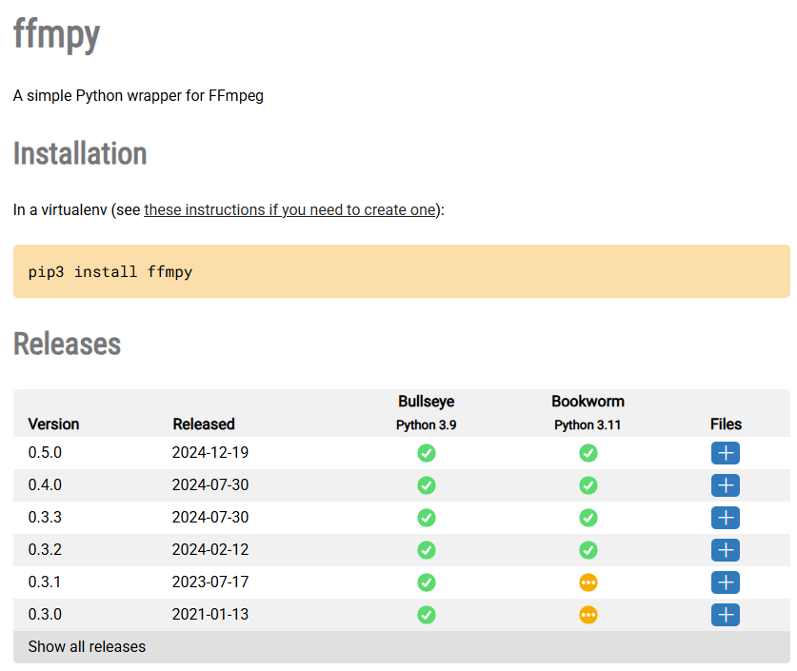Click the Released column header
Screen dimensions: 797x671
click(204, 424)
